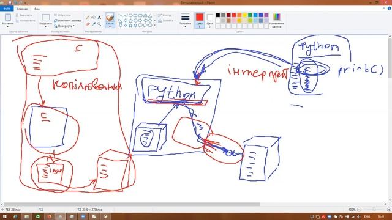Expand the Select (Выделить) dropdown arrow

pos(46,26)
